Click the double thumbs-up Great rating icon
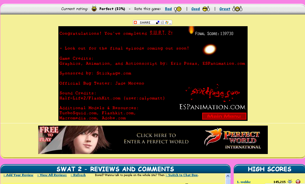 (237, 9)
